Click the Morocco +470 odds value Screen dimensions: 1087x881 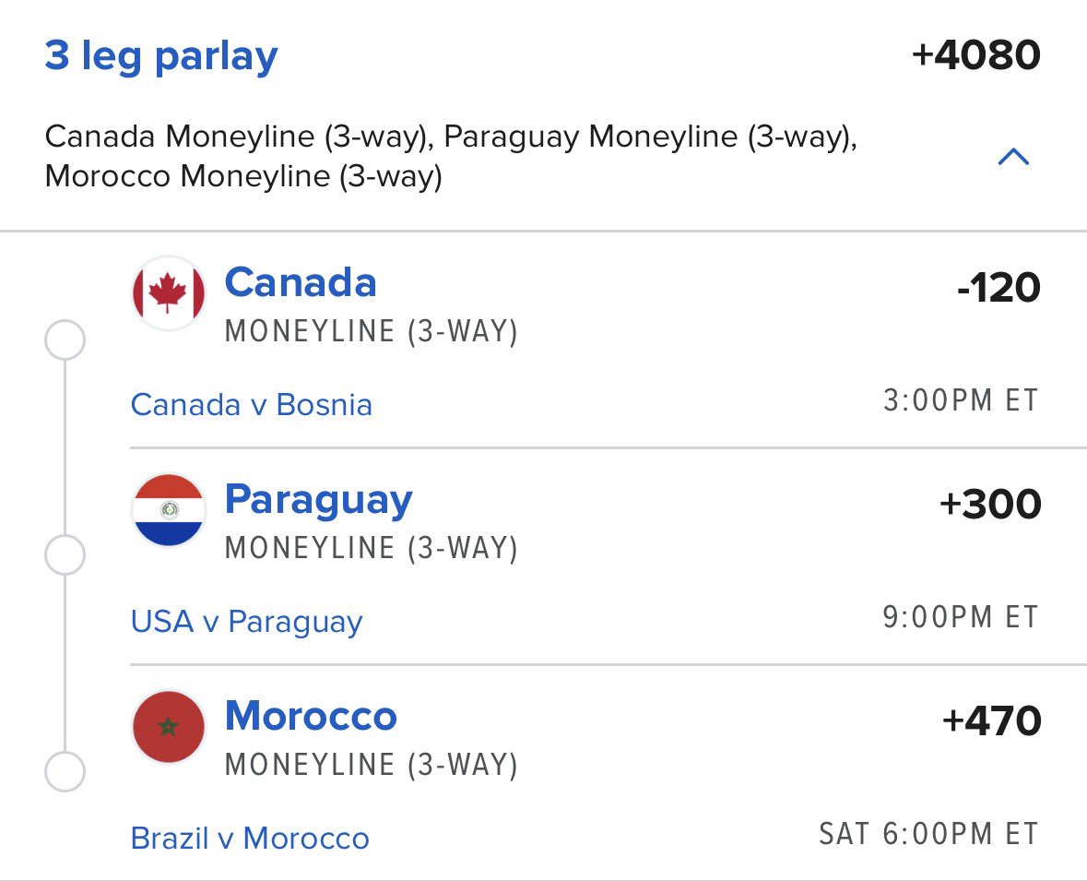point(991,720)
